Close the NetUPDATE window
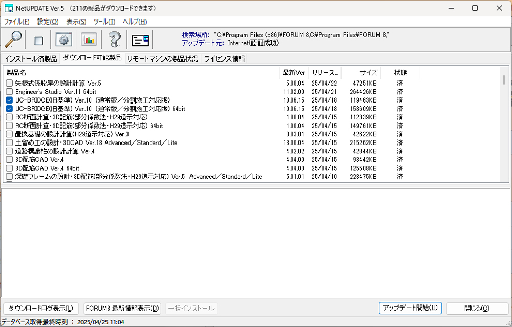Screen dimensions: 512x327 (499, 8)
